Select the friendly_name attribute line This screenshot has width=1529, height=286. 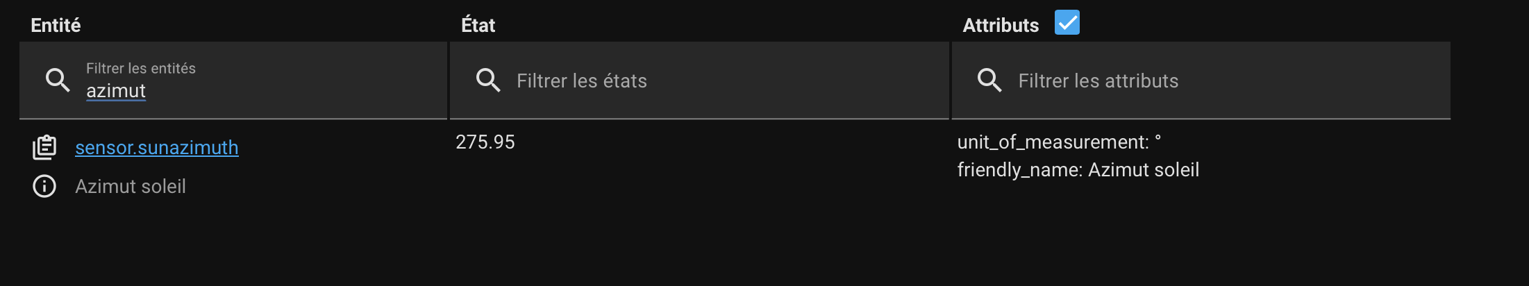(x=1078, y=170)
